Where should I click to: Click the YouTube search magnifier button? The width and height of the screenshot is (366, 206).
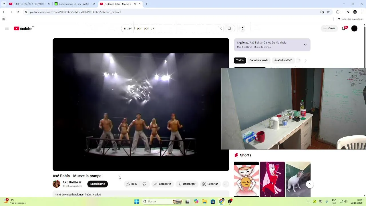tap(229, 28)
